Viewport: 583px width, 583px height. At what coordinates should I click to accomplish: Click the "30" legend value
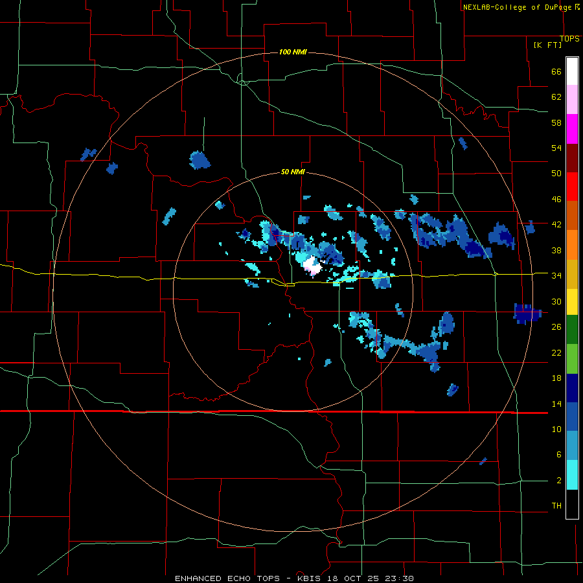click(x=556, y=301)
